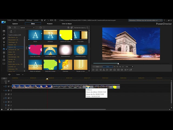Toggle audio track 2 enable checkbox
The height and width of the screenshot is (130, 173).
tap(9, 102)
